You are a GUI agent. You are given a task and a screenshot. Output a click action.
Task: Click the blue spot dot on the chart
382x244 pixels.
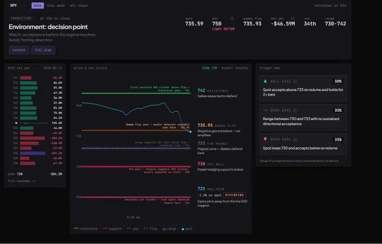(x=190, y=132)
